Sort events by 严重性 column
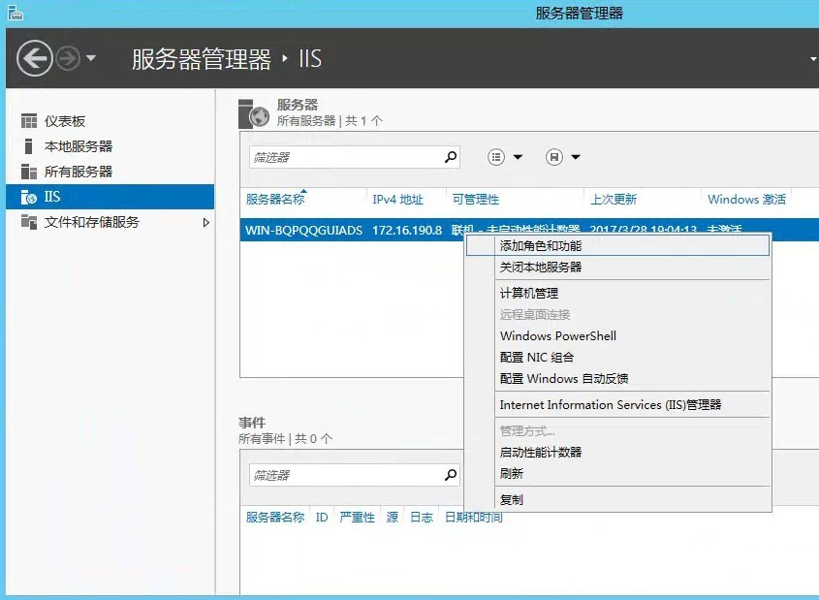The width and height of the screenshot is (819, 600). click(x=358, y=518)
